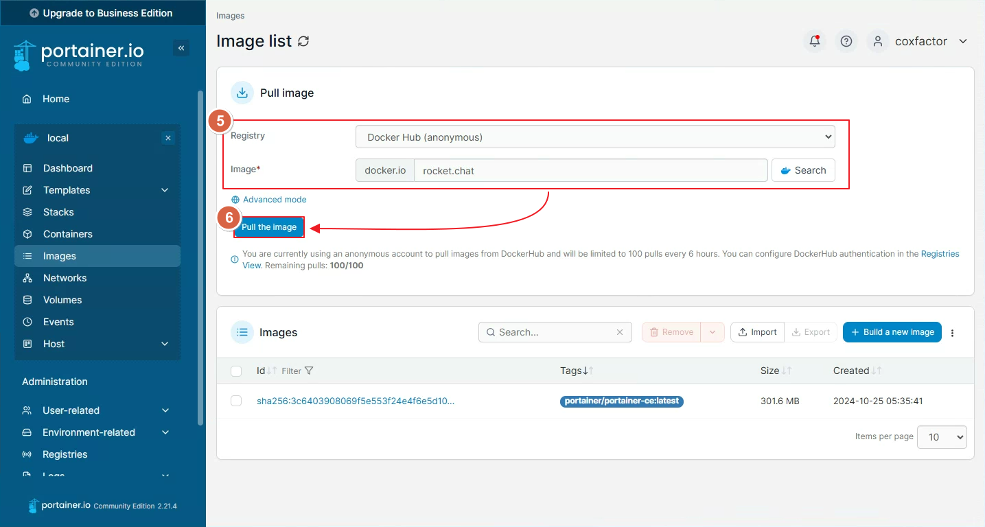985x527 pixels.
Task: Open the table settings three-dot icon
Action: 953,333
